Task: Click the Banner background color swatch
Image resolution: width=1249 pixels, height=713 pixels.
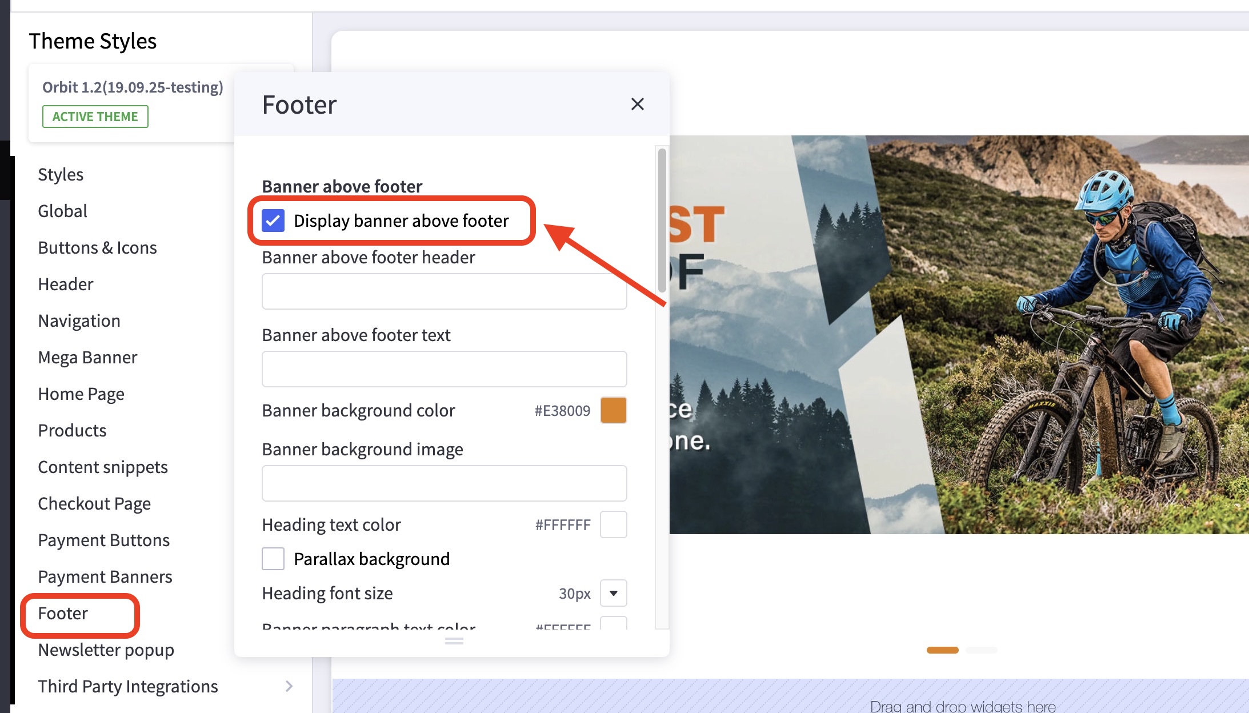Action: pyautogui.click(x=613, y=410)
